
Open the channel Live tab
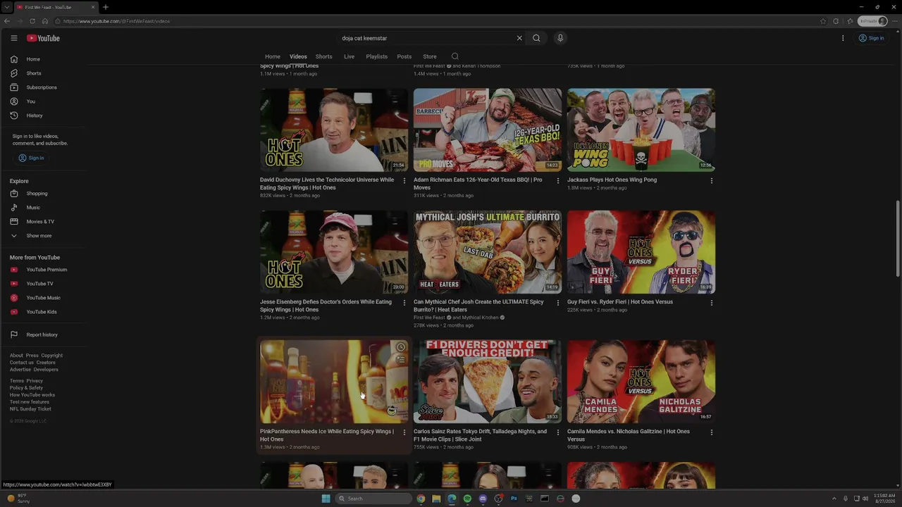[x=349, y=56]
